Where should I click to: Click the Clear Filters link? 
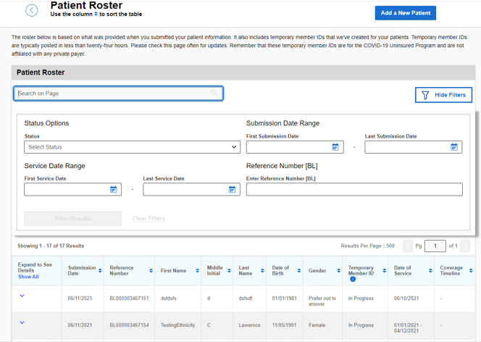pyautogui.click(x=149, y=218)
